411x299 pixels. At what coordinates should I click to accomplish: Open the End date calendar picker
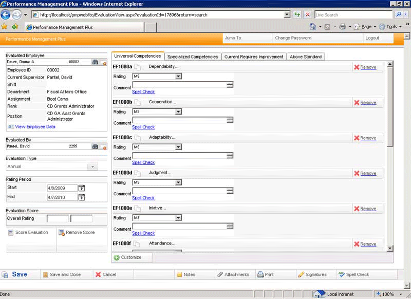coord(82,196)
